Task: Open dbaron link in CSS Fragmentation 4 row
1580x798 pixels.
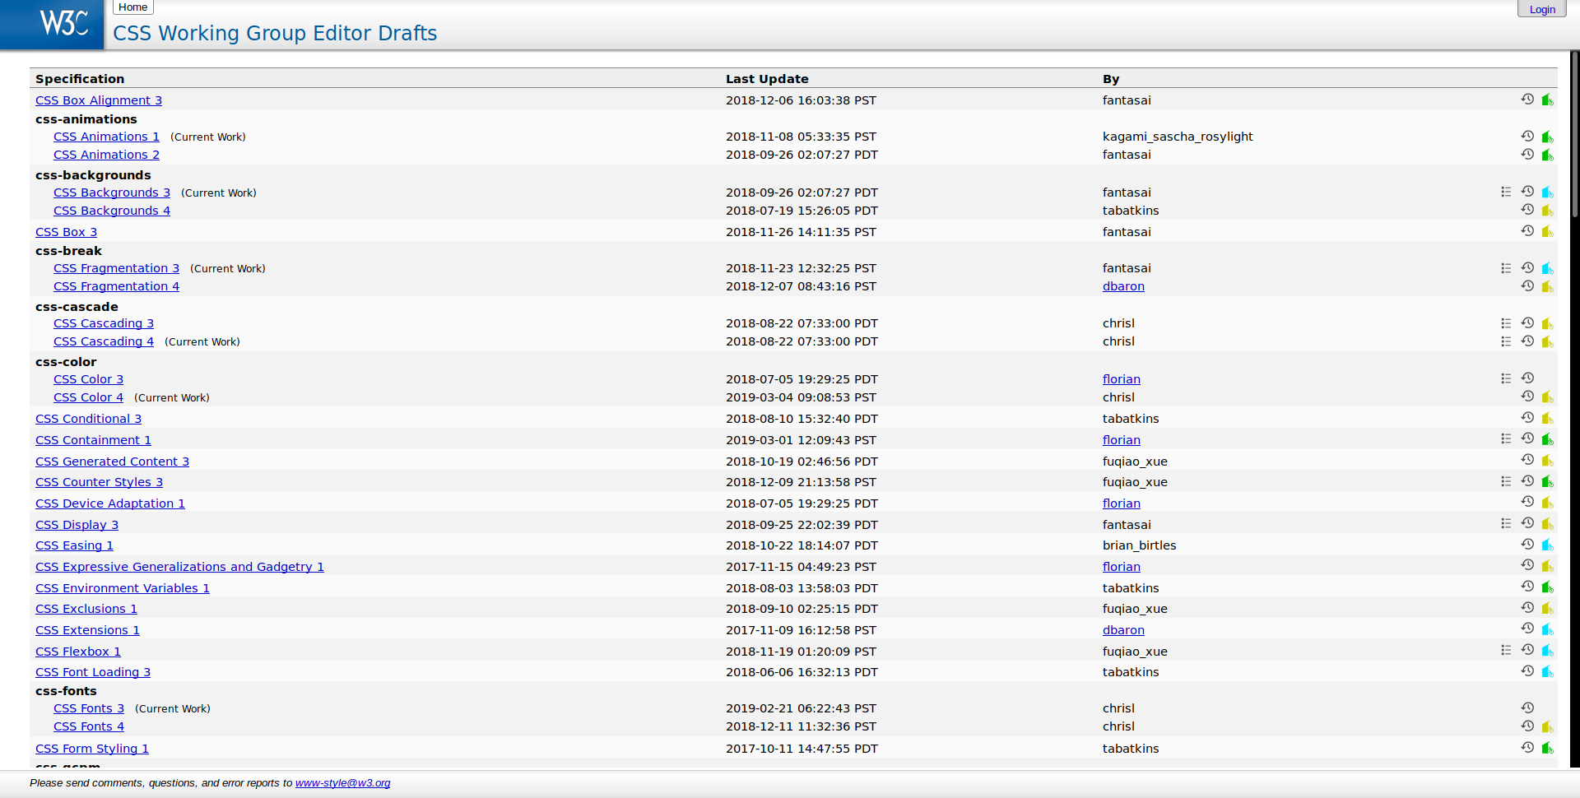Action: coord(1123,286)
